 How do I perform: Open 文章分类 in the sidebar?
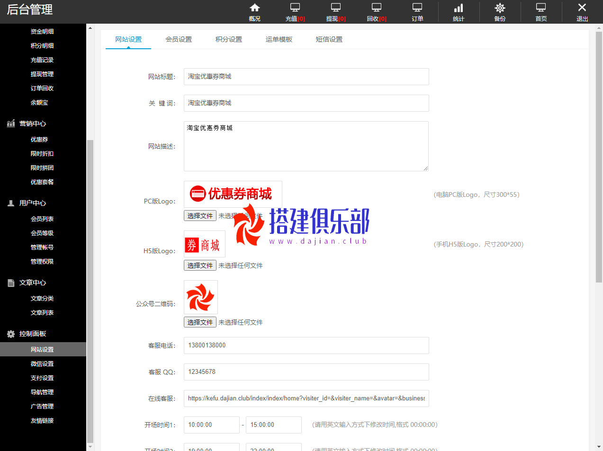42,298
